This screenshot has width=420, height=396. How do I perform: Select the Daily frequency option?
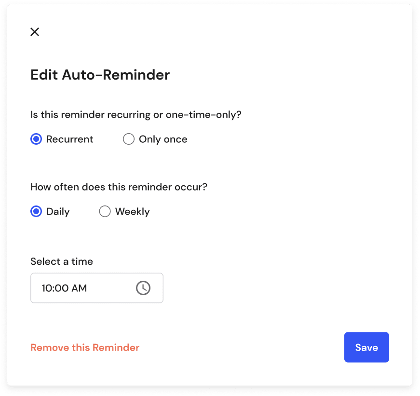click(36, 211)
